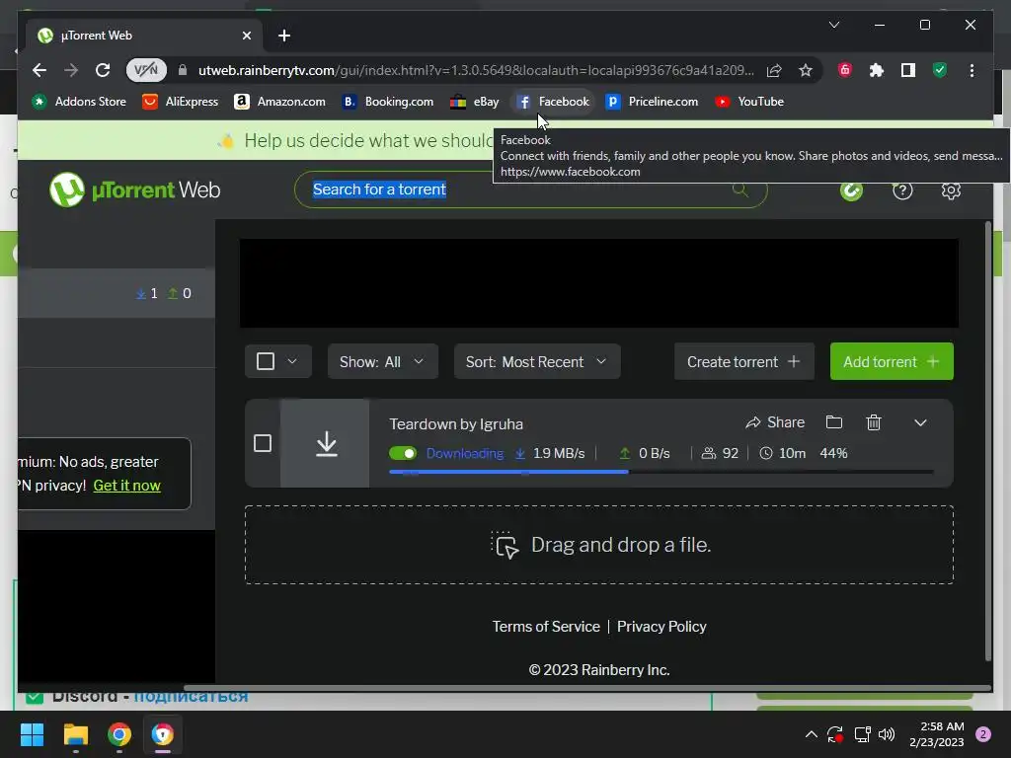The height and width of the screenshot is (758, 1011).
Task: Click the 44% progress value
Action: pos(833,453)
